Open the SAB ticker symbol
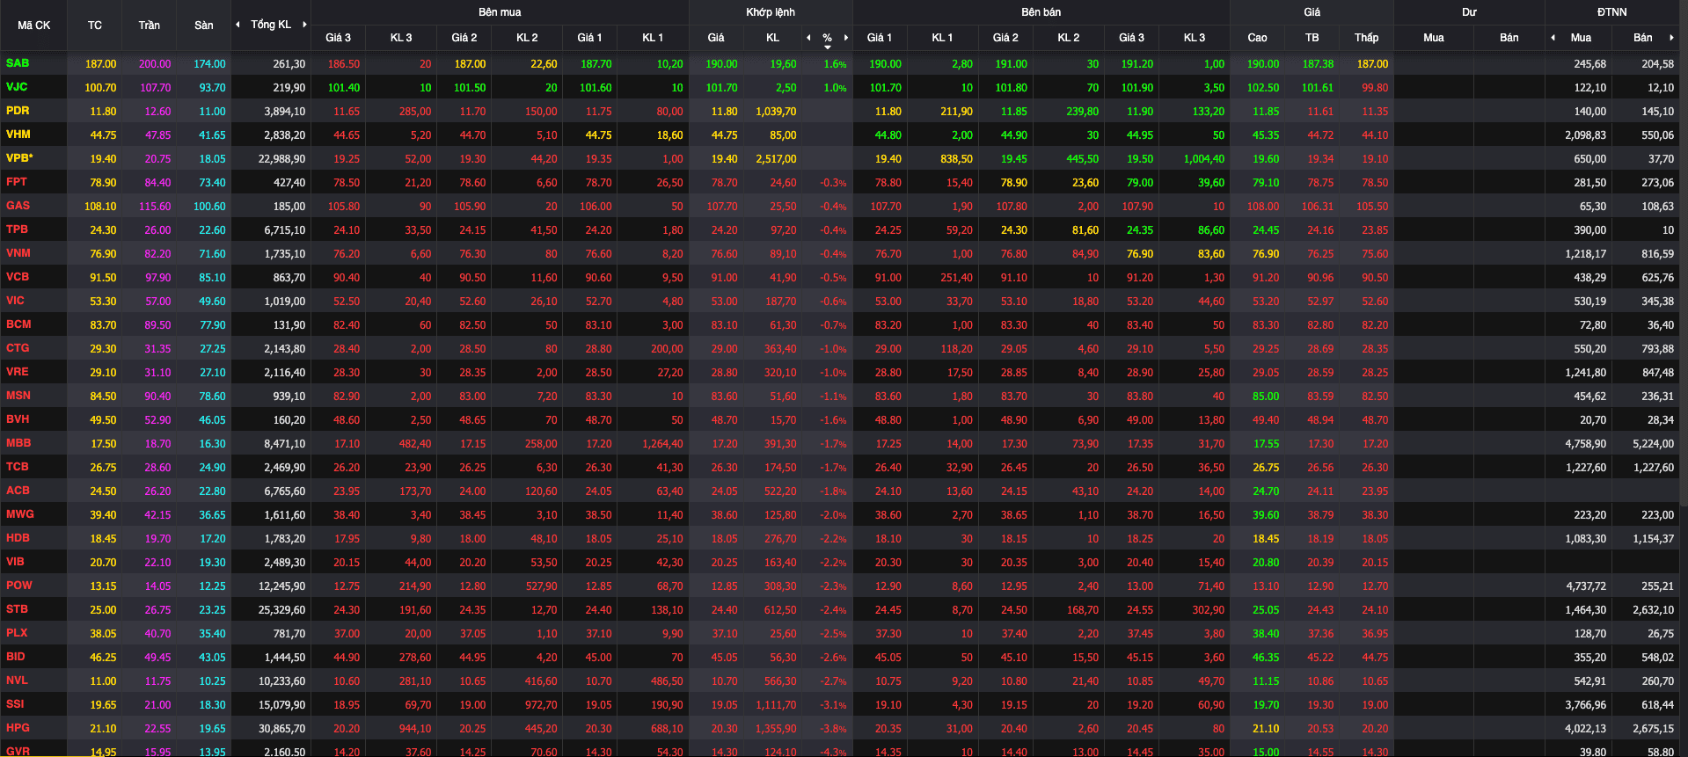This screenshot has width=1688, height=757. coord(17,63)
